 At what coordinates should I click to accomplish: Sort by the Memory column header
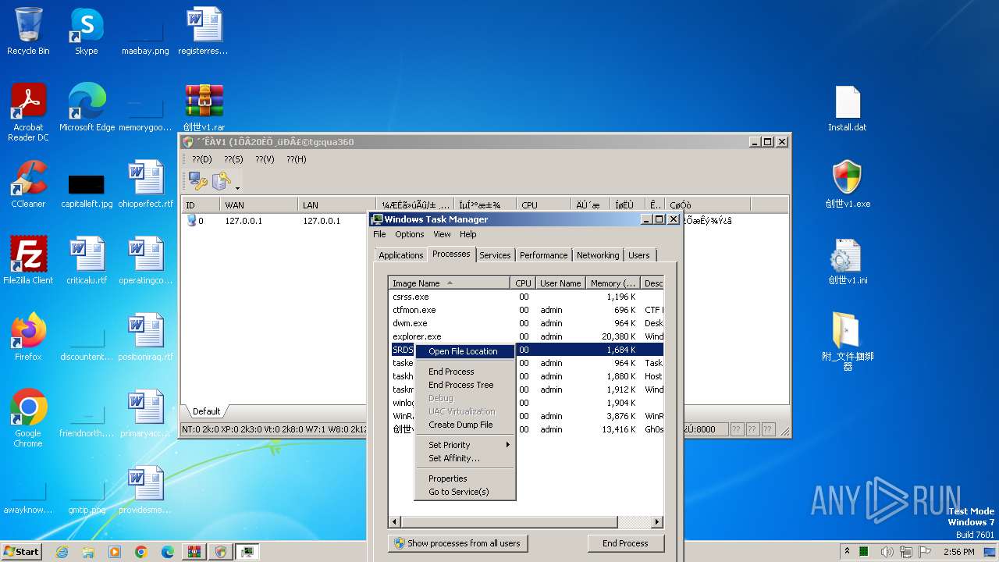tap(613, 283)
